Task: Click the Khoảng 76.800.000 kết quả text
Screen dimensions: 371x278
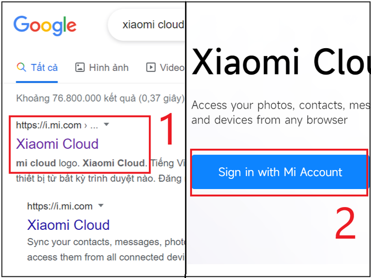Action: coord(100,98)
